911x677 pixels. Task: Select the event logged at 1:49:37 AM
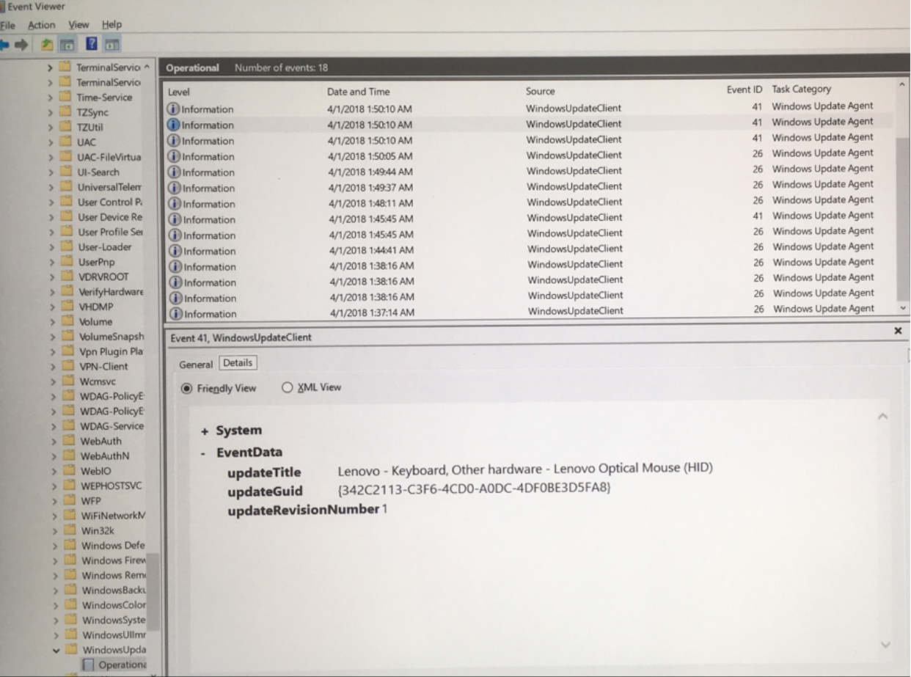pos(530,186)
